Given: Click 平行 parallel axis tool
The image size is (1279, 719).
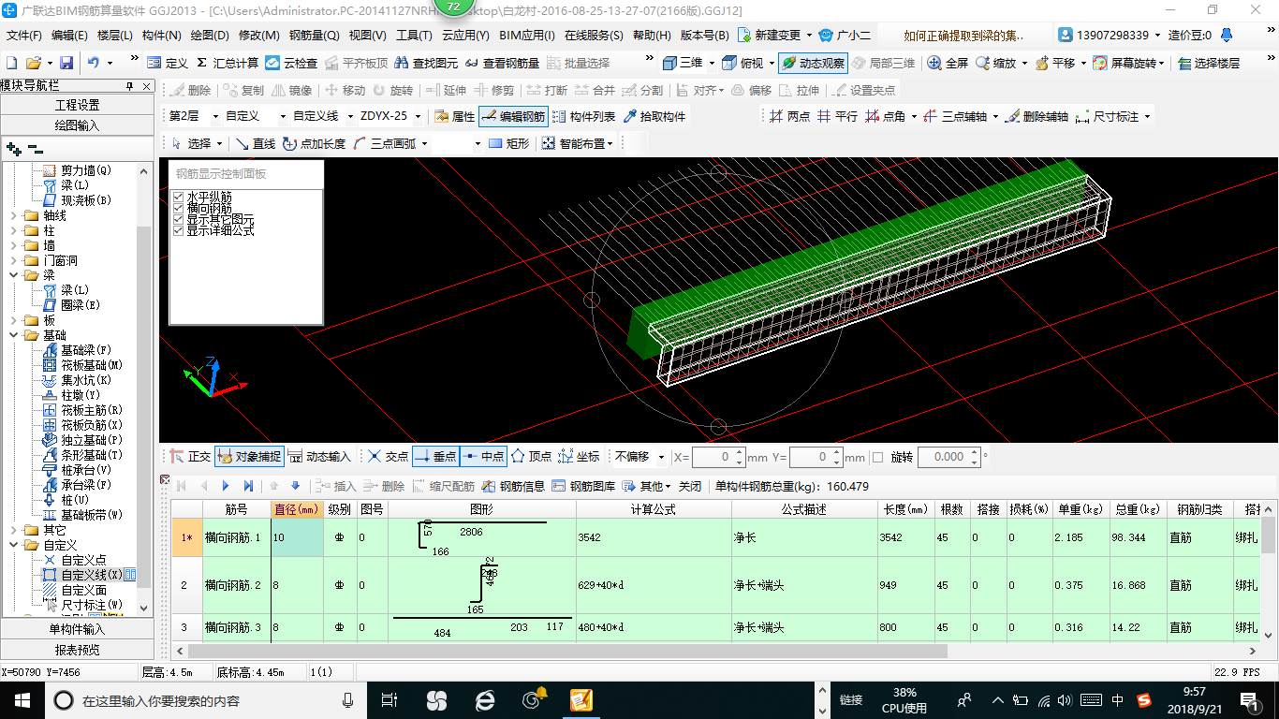Looking at the screenshot, I should tap(837, 117).
